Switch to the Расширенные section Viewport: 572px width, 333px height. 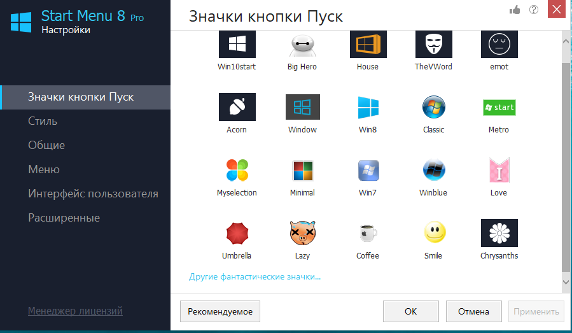coord(64,218)
